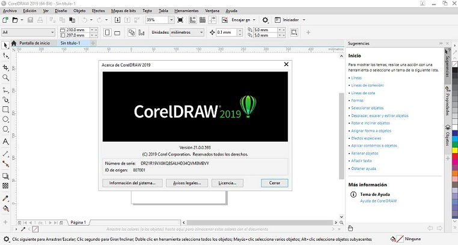The image size is (458, 245).
Task: Open the Efectos menu
Action: (98, 11)
